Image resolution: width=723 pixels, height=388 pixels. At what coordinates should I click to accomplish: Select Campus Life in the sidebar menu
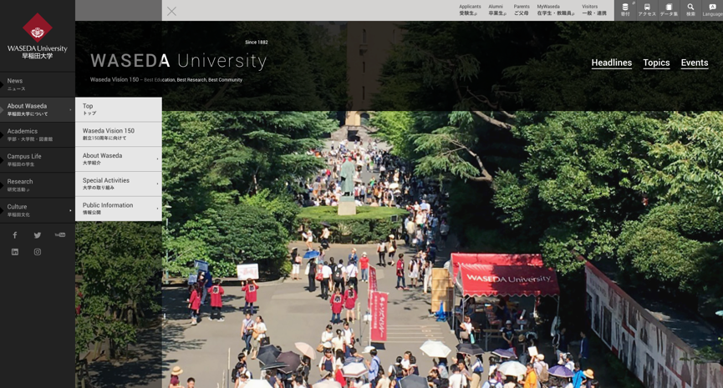[38, 159]
